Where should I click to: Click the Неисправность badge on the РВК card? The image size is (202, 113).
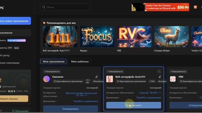178,72
